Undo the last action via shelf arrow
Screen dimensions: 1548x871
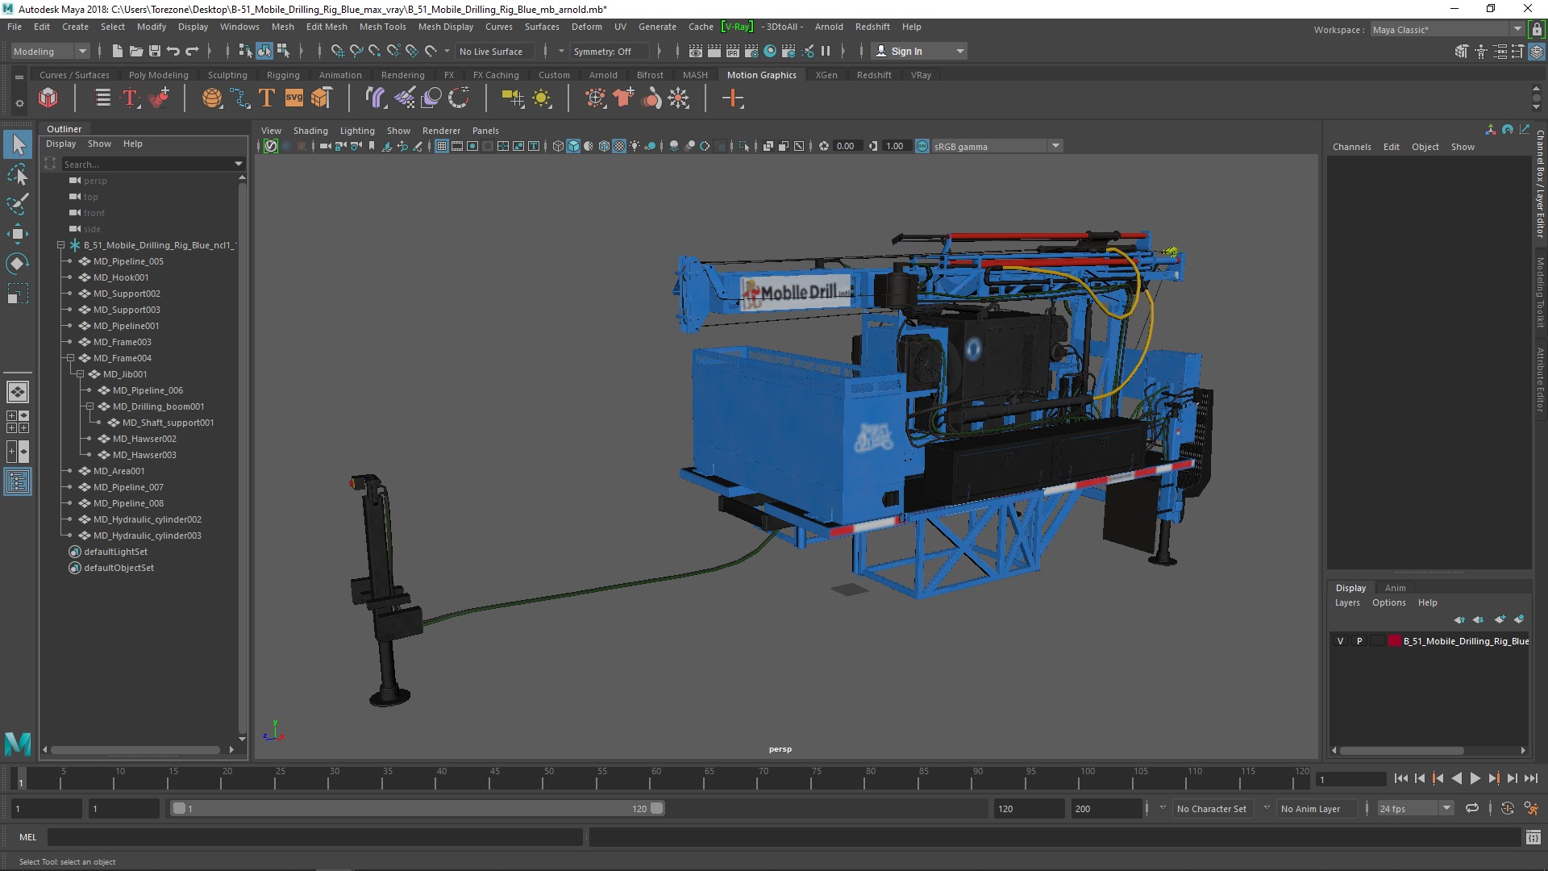[173, 51]
